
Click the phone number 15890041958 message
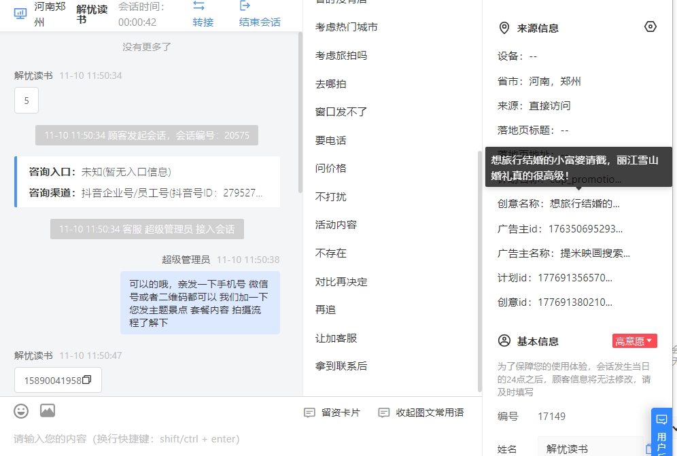click(58, 380)
